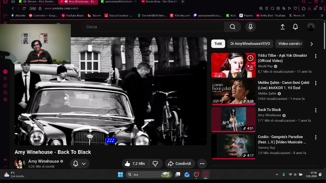Open MuzikPlay channel link
326x183 pixels.
point(265,66)
